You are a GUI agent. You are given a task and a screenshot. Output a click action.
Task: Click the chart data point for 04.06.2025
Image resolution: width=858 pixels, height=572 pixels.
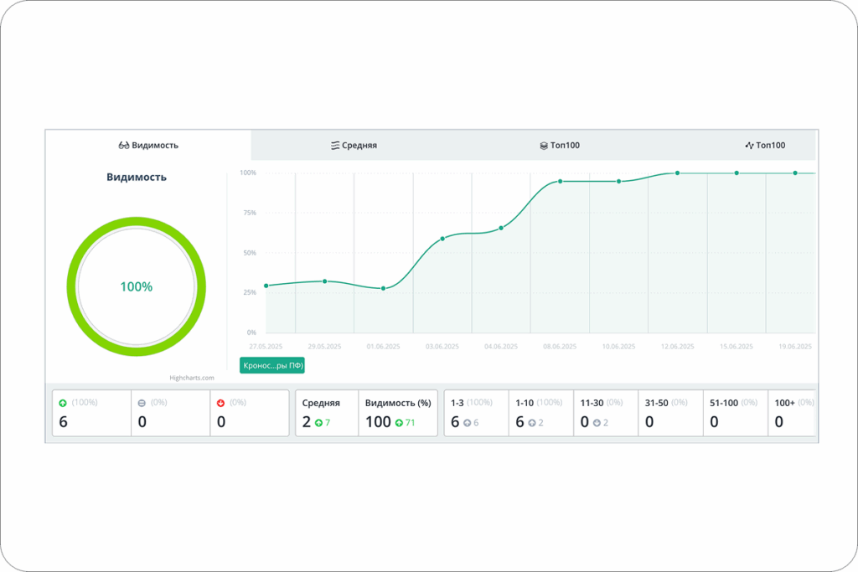click(x=501, y=228)
